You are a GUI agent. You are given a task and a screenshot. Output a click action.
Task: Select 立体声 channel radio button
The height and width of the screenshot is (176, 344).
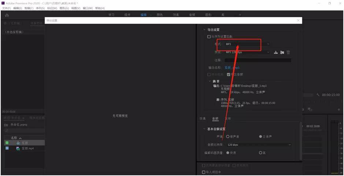click(x=260, y=136)
